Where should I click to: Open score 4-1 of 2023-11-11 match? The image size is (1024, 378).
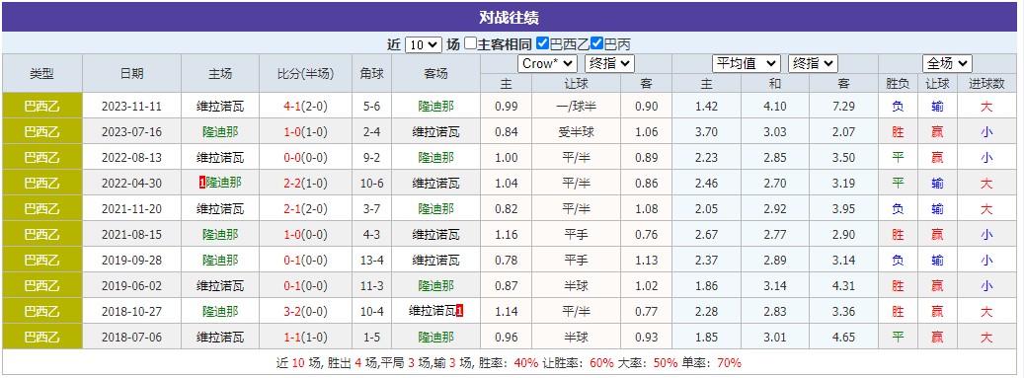293,107
